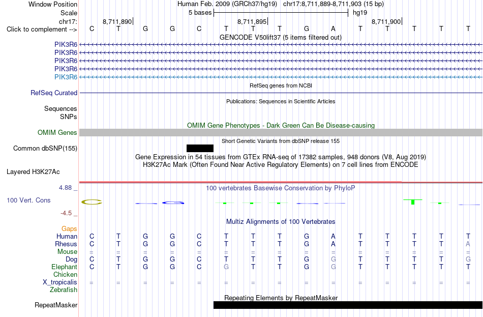Click 'Basewise Conservation by PhyloP' title
The width and height of the screenshot is (483, 317).
pos(281,188)
